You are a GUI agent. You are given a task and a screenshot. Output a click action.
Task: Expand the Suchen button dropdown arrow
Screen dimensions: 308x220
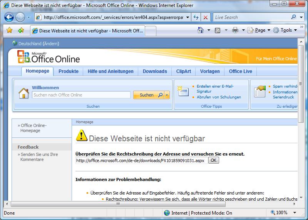[x=167, y=95]
